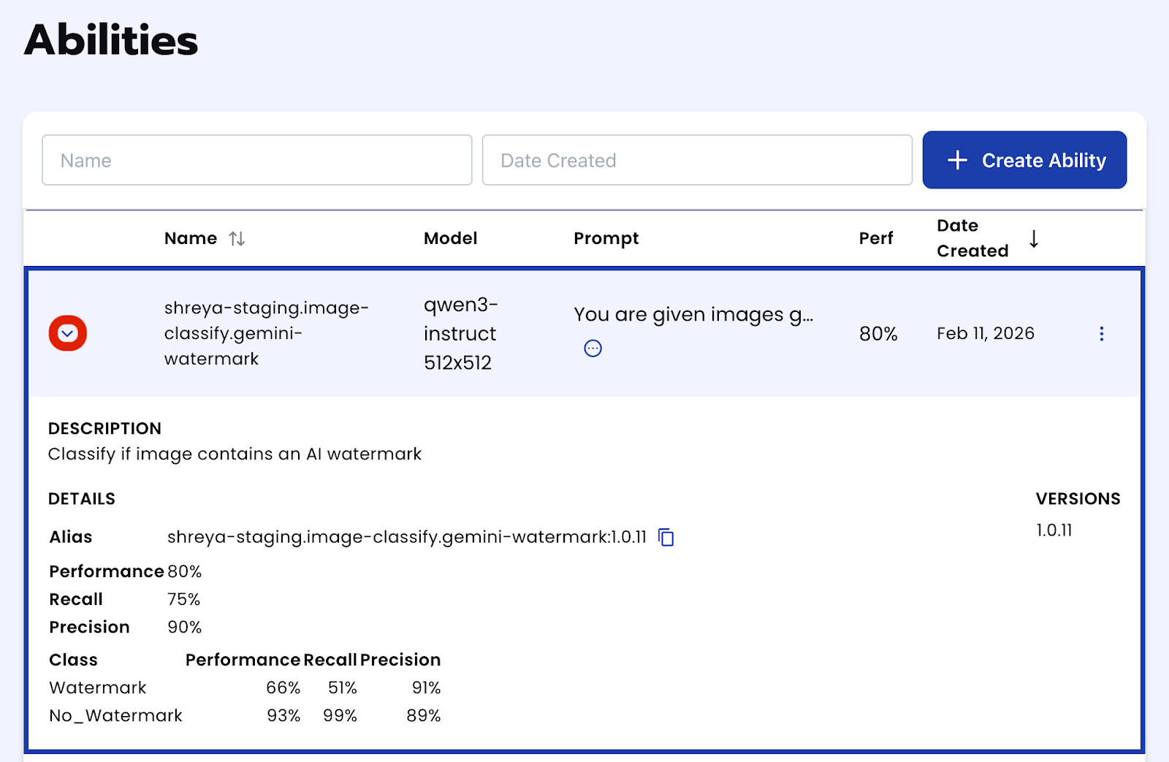Viewport: 1169px width, 762px height.
Task: Click the Perf column header
Action: (875, 239)
